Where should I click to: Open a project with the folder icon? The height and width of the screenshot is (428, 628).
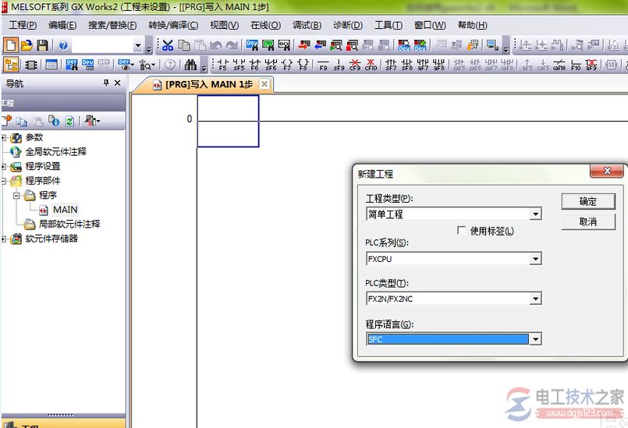coord(27,45)
